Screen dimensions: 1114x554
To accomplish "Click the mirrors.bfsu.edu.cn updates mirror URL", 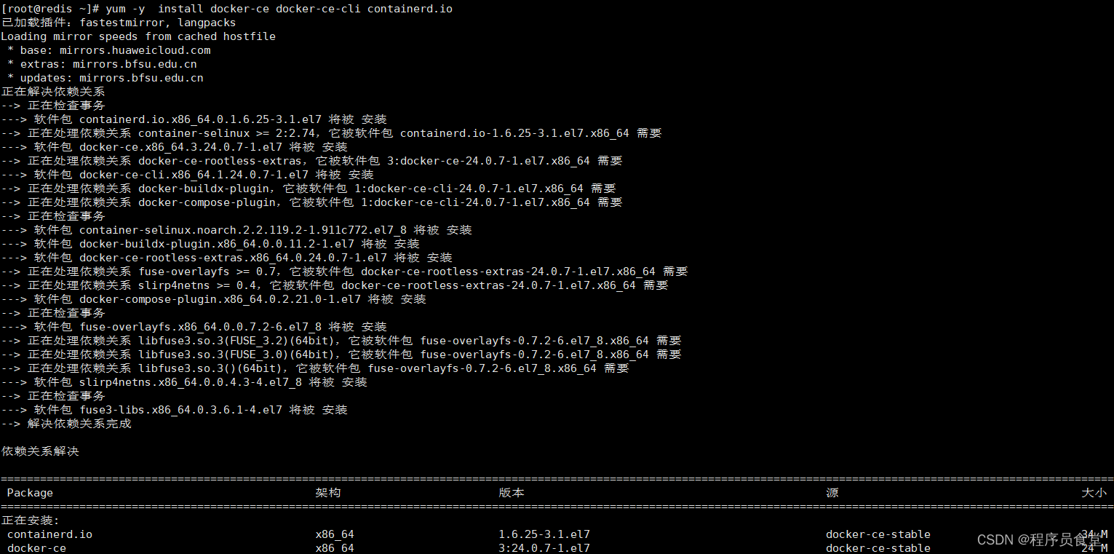I will 149,77.
